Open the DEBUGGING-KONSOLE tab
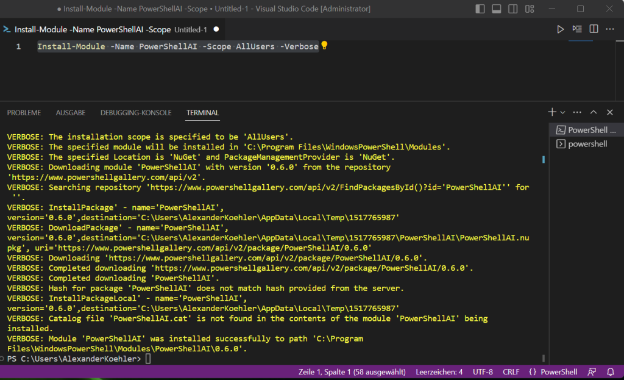The width and height of the screenshot is (624, 380). (136, 113)
